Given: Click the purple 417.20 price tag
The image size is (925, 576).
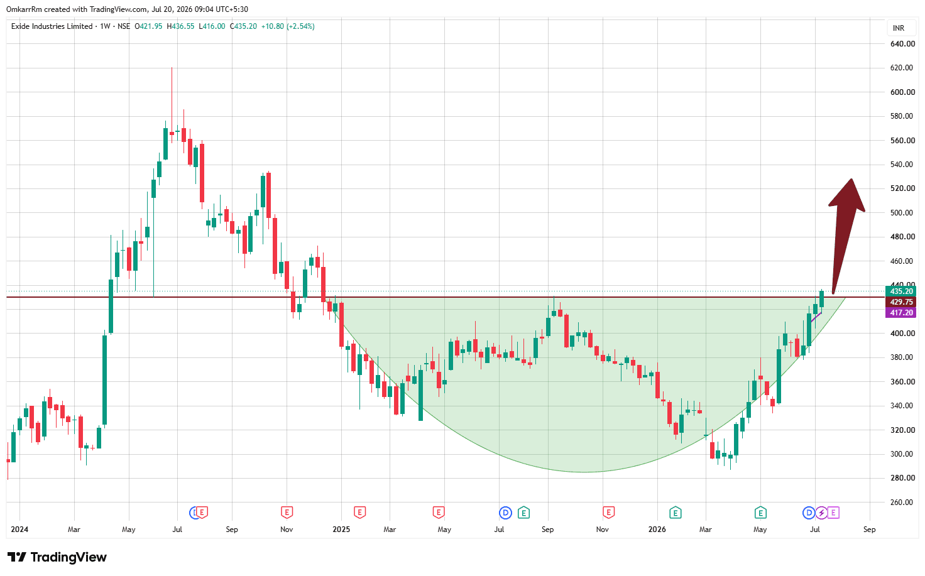Looking at the screenshot, I should click(x=900, y=313).
